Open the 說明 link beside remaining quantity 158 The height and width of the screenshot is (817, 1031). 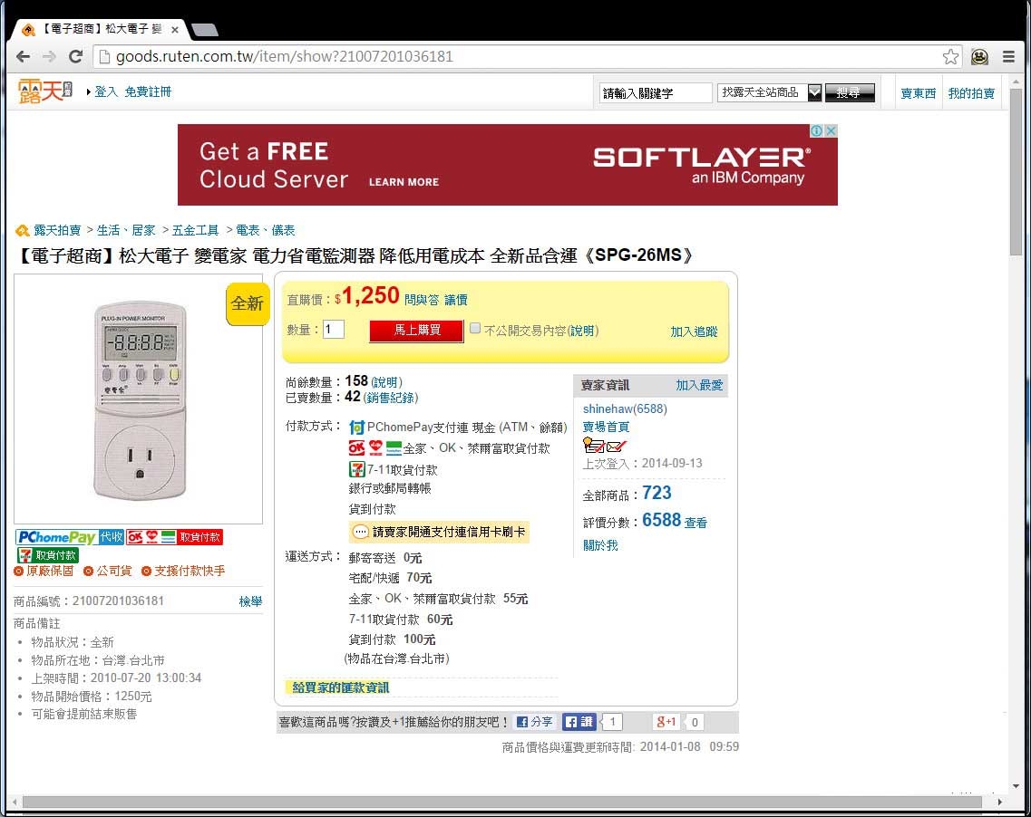point(386,382)
